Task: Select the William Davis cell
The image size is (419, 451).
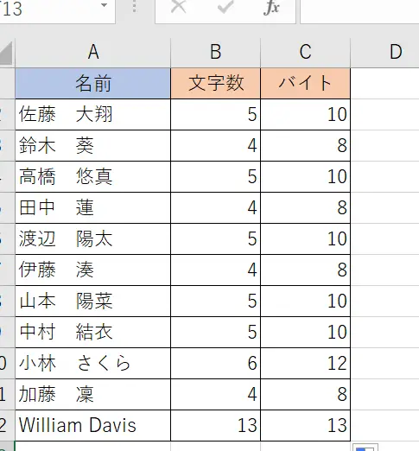Action: tap(93, 426)
